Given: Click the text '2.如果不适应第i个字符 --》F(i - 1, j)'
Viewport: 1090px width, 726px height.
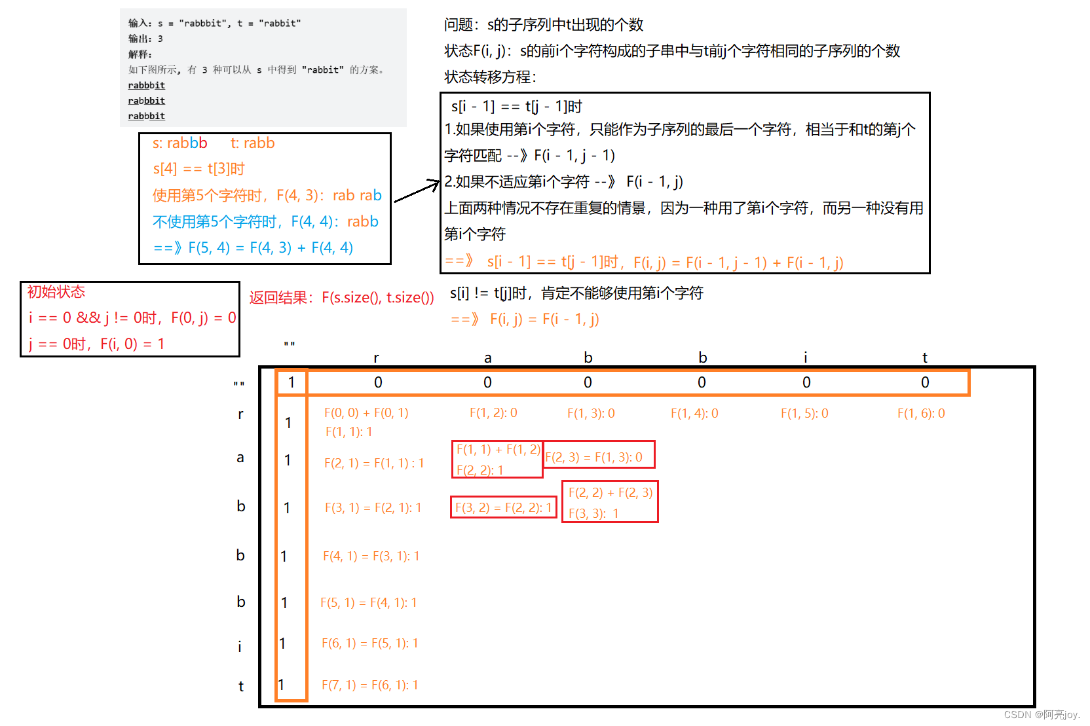Looking at the screenshot, I should pos(563,181).
